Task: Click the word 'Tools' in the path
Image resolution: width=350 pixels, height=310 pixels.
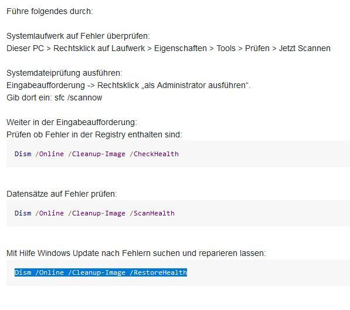Action: point(226,49)
